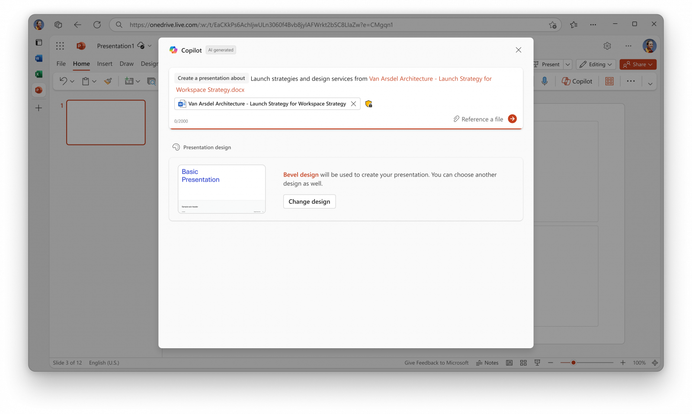Select slide 1 thumbnail
This screenshot has width=692, height=414.
click(106, 122)
